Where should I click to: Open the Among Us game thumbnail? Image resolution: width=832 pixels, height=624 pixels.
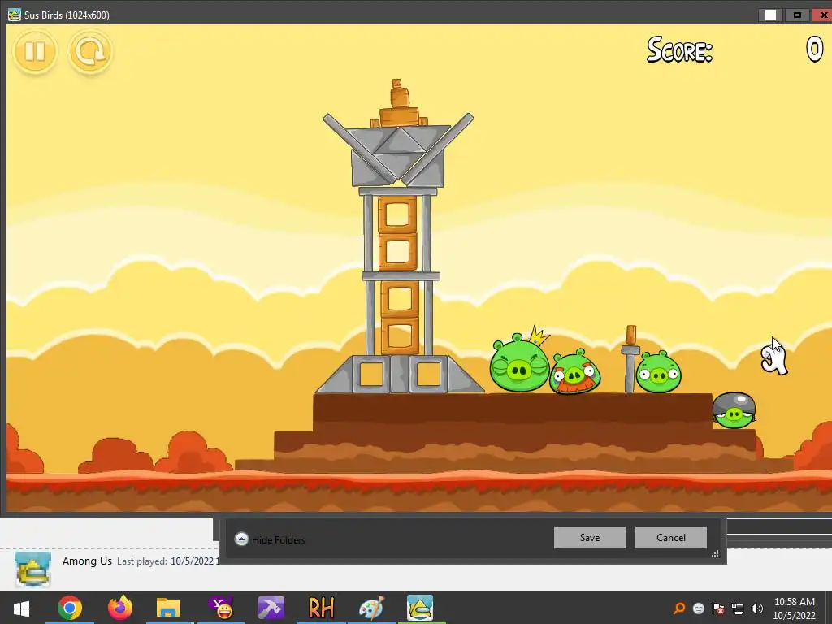point(32,569)
